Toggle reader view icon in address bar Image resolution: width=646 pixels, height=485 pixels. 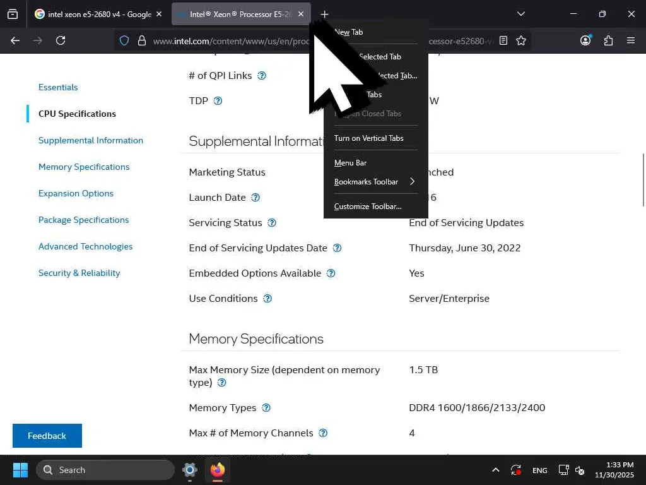(503, 40)
